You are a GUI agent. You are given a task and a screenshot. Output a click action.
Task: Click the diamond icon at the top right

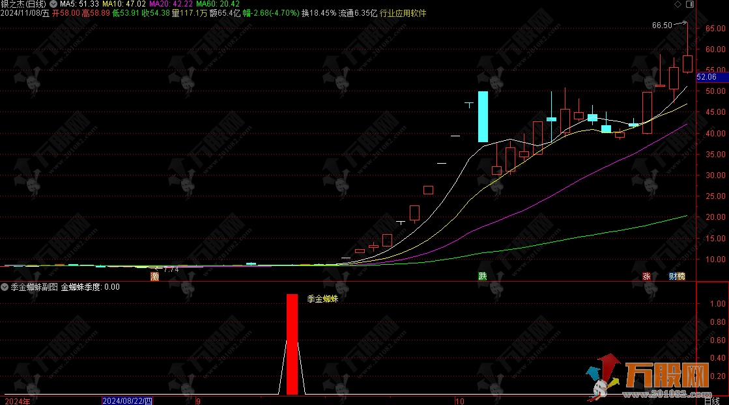coord(678,4)
